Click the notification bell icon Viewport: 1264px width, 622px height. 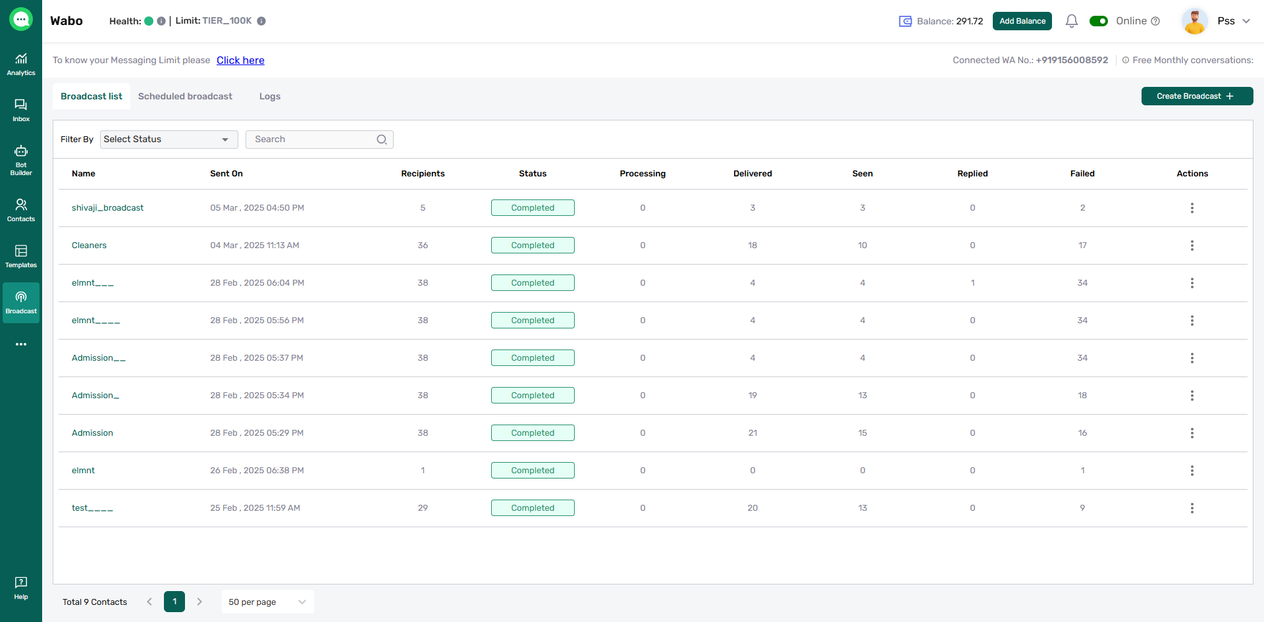click(1071, 21)
